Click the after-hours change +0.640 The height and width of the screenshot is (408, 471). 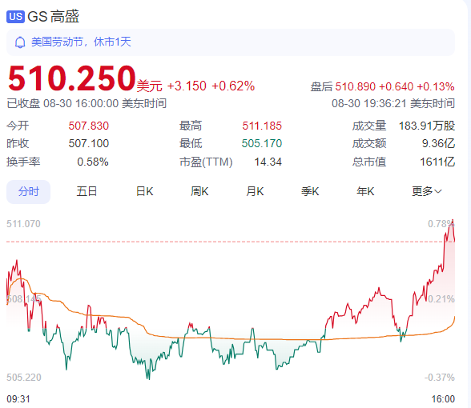click(x=397, y=86)
